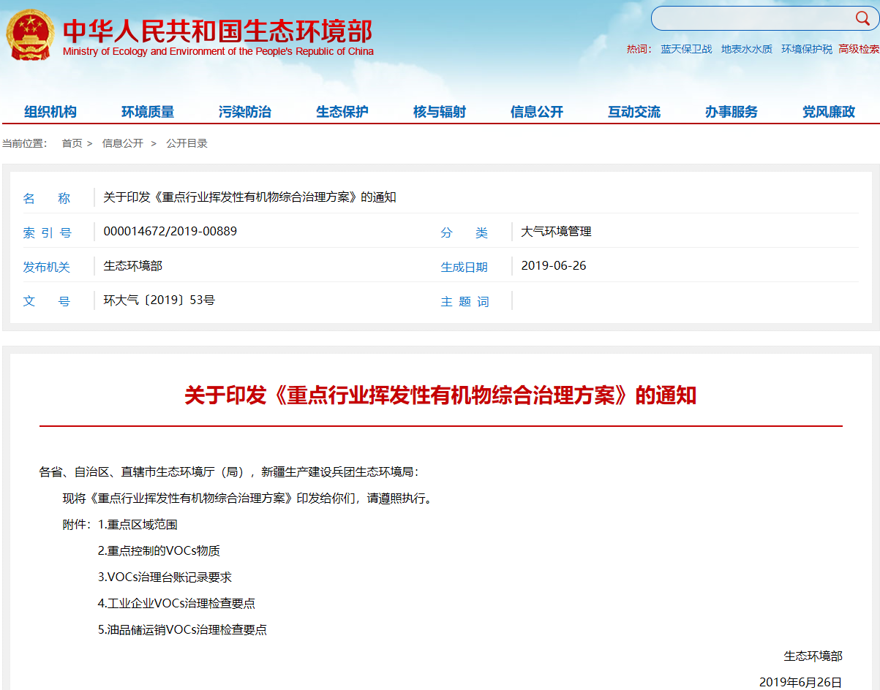Open the 党风廉政 section
The height and width of the screenshot is (690, 880).
click(x=829, y=112)
